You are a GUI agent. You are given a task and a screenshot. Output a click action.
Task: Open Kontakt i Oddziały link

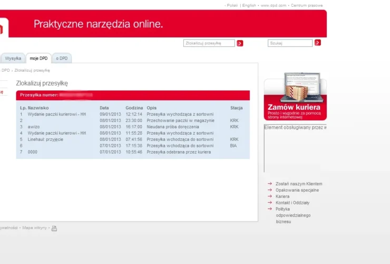point(292,203)
